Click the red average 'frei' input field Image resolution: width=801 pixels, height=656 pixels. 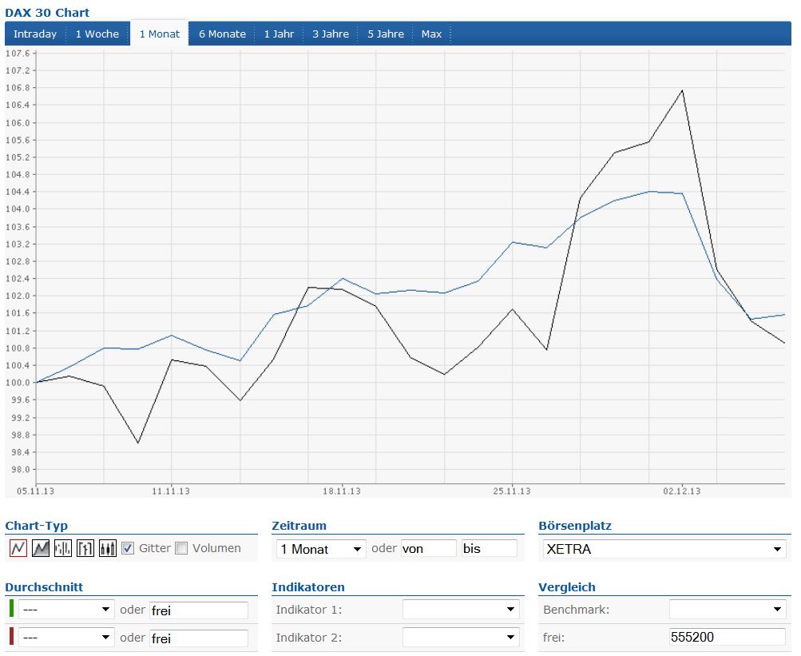199,638
